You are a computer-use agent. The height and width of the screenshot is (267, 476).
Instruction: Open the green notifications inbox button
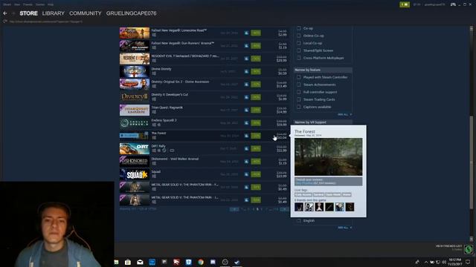coord(405,4)
